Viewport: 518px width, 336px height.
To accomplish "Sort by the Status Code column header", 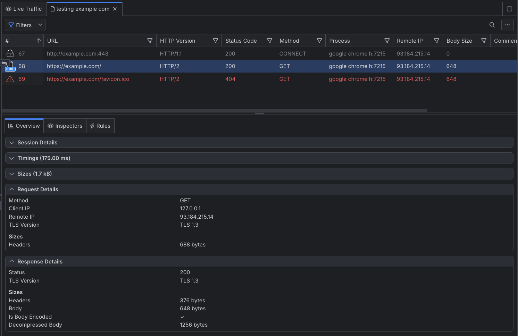I will [x=241, y=41].
